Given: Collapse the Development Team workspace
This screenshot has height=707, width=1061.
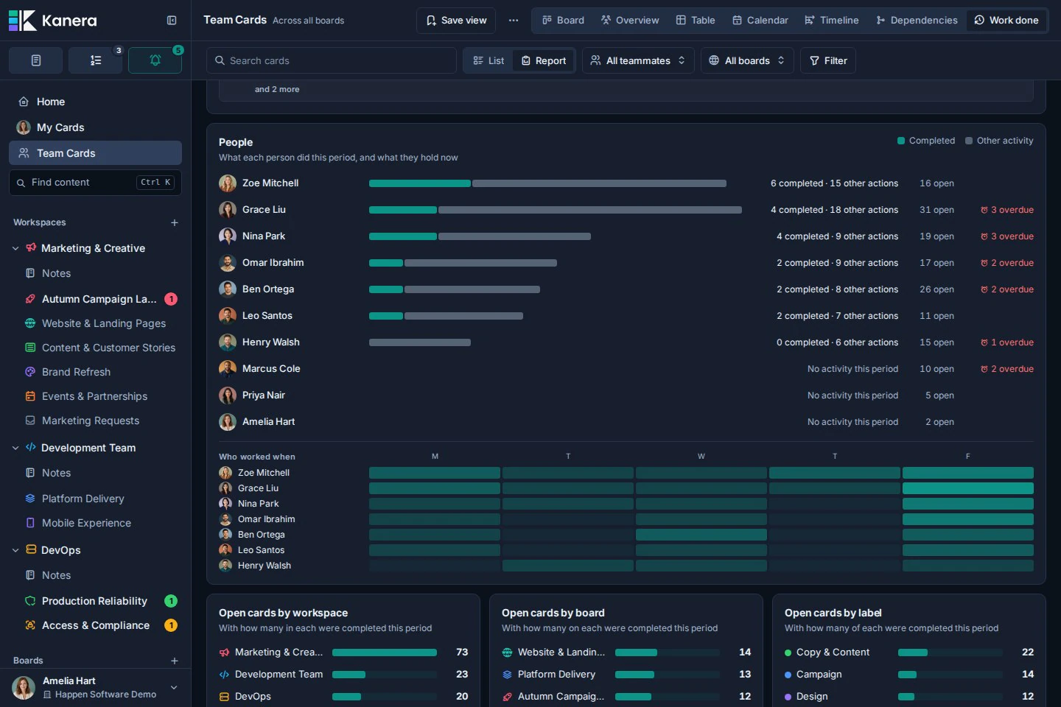Looking at the screenshot, I should (x=15, y=448).
